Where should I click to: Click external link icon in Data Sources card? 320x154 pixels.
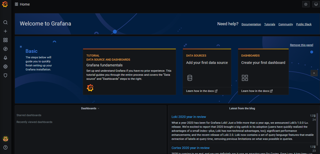[216, 91]
